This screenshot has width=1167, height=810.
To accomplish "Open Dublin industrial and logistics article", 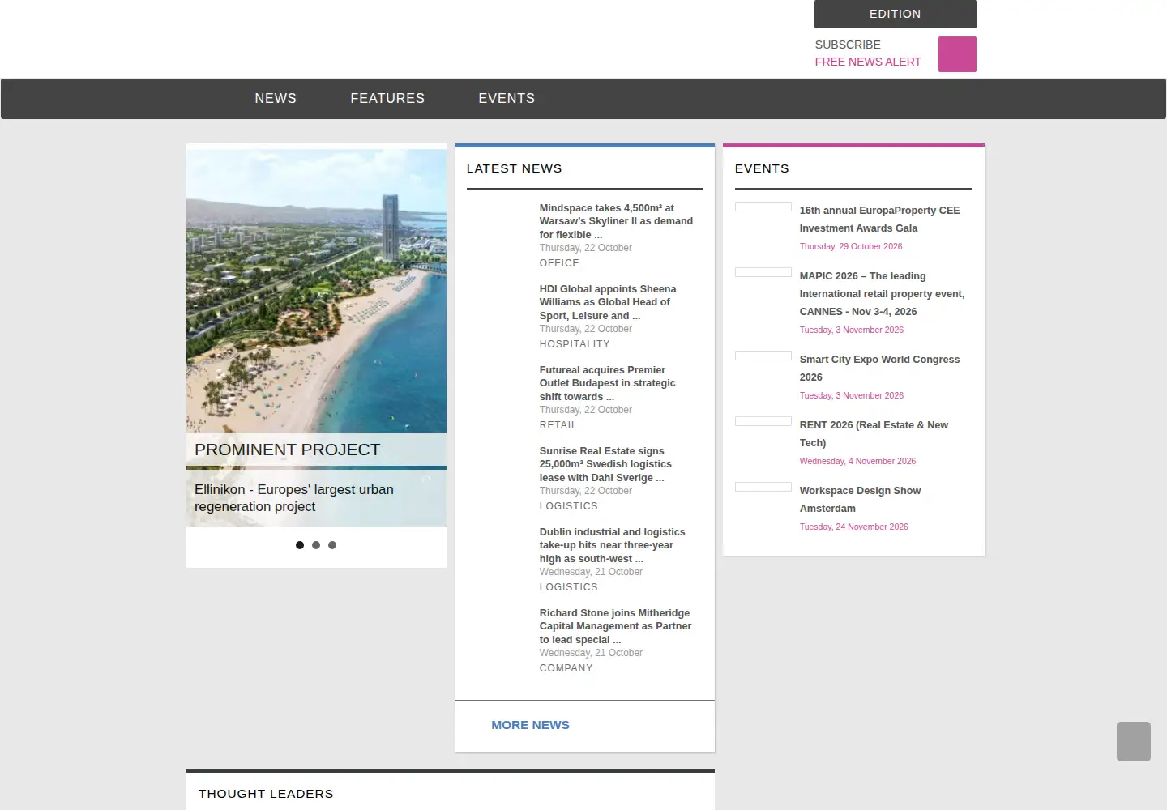I will [612, 545].
